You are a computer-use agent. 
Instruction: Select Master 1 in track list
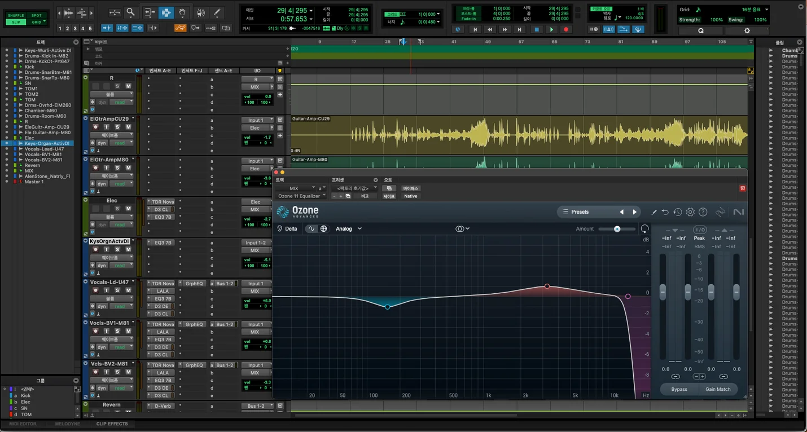pyautogui.click(x=34, y=182)
